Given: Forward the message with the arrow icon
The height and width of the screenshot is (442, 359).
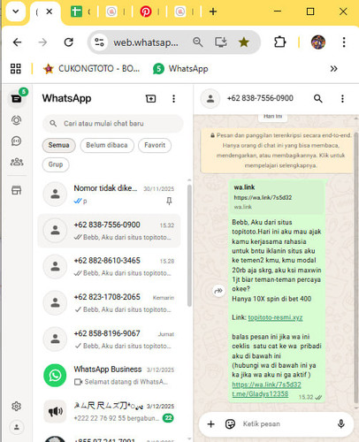Looking at the screenshot, I should tap(218, 291).
